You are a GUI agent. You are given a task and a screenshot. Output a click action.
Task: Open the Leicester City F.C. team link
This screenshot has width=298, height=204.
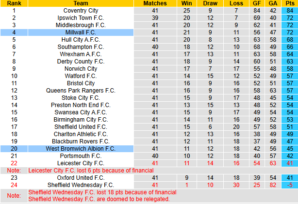click(81, 163)
